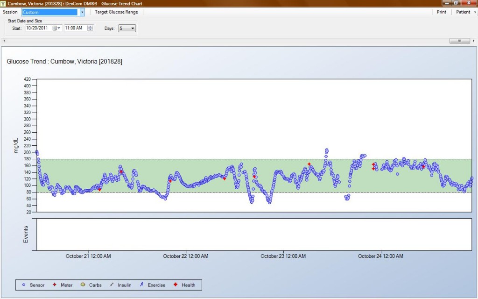The image size is (478, 299).
Task: Click the red Health cross legend icon
Action: click(x=176, y=285)
